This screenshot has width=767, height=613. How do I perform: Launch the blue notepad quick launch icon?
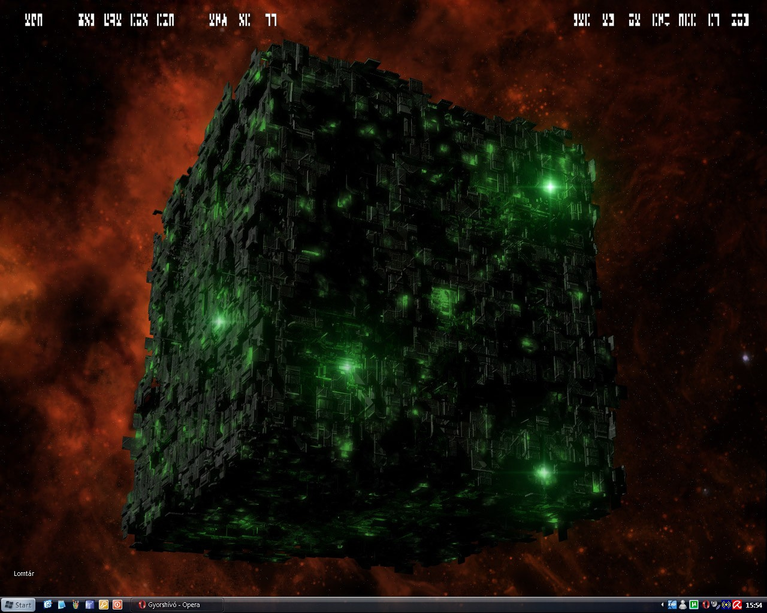(x=62, y=605)
